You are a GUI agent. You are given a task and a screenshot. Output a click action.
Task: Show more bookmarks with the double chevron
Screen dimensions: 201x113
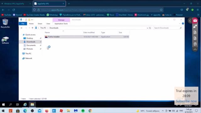[198, 15]
